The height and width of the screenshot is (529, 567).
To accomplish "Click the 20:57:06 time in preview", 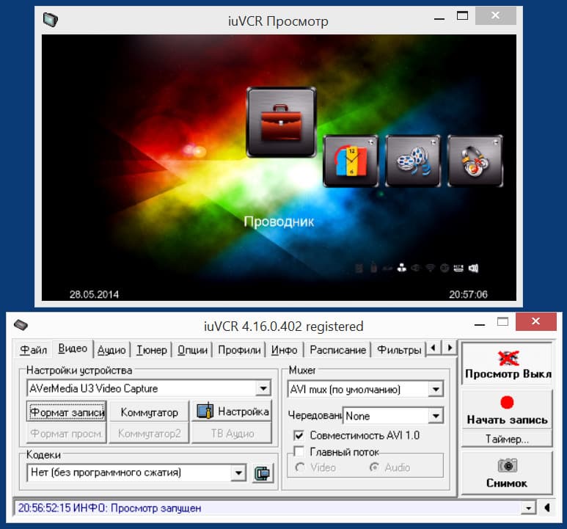I will pos(468,294).
